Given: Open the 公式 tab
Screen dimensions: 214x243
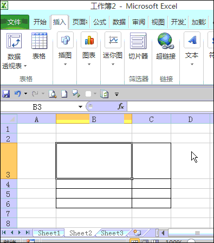Looking at the screenshot, I should pos(100,22).
